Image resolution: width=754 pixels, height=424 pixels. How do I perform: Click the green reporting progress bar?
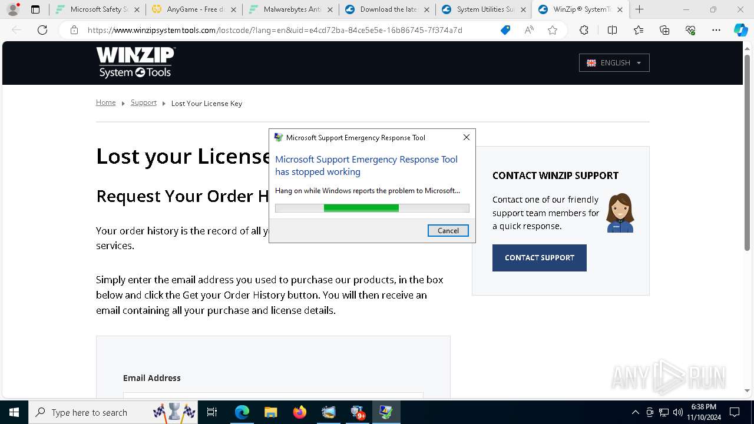[372, 208]
